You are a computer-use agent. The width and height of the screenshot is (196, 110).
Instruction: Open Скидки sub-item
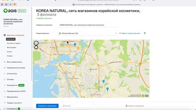(10, 56)
